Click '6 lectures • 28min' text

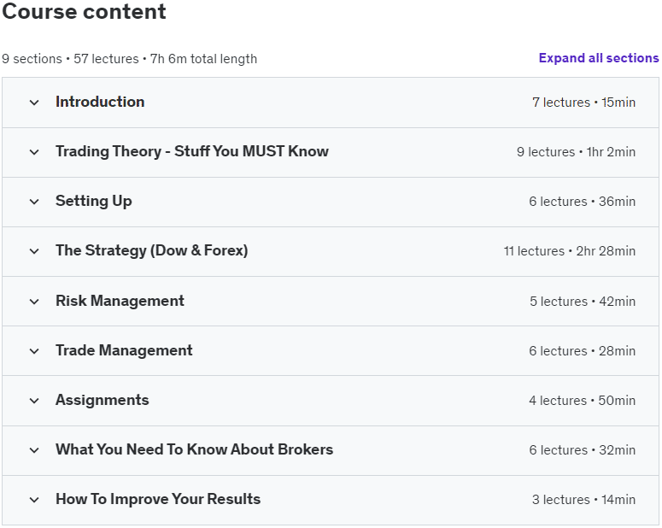click(x=583, y=350)
